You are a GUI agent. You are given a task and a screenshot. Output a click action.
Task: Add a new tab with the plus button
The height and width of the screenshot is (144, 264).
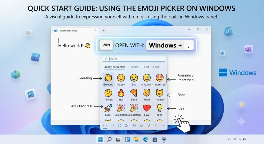[x=104, y=30]
